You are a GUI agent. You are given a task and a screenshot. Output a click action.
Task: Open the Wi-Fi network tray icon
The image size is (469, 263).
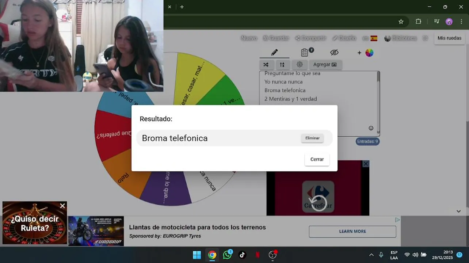coord(407,255)
